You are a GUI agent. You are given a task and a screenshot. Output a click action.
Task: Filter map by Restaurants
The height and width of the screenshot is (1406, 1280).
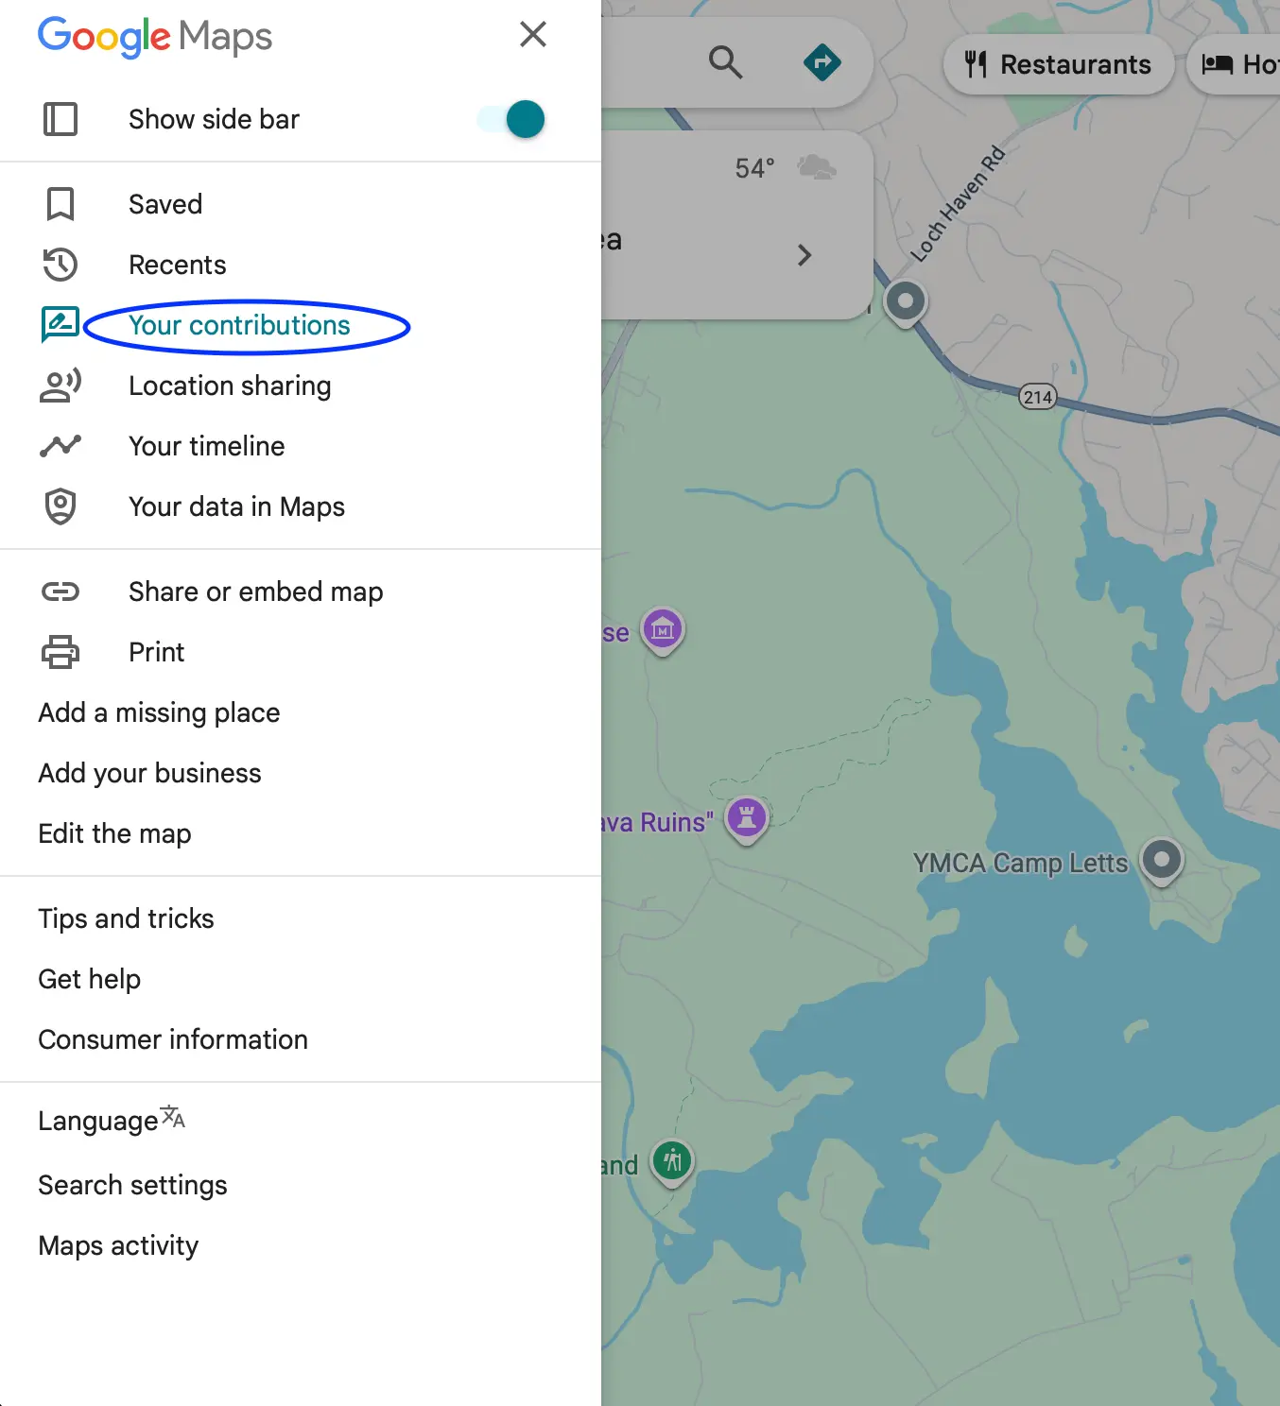click(x=1059, y=64)
